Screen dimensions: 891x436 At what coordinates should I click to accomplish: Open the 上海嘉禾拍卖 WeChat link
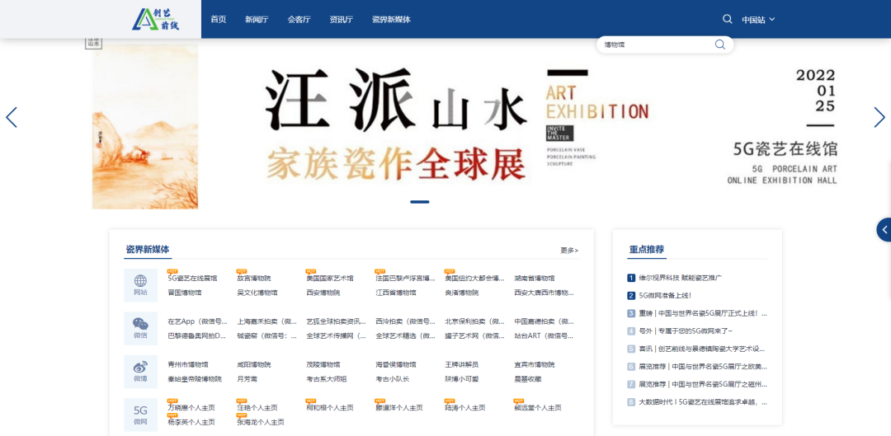(x=266, y=321)
